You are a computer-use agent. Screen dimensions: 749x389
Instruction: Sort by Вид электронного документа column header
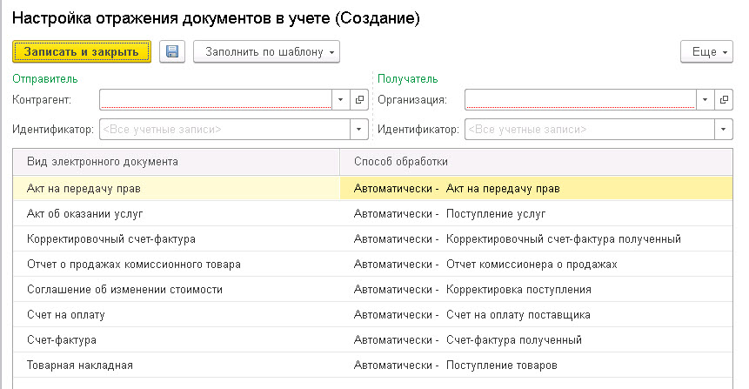click(x=177, y=162)
